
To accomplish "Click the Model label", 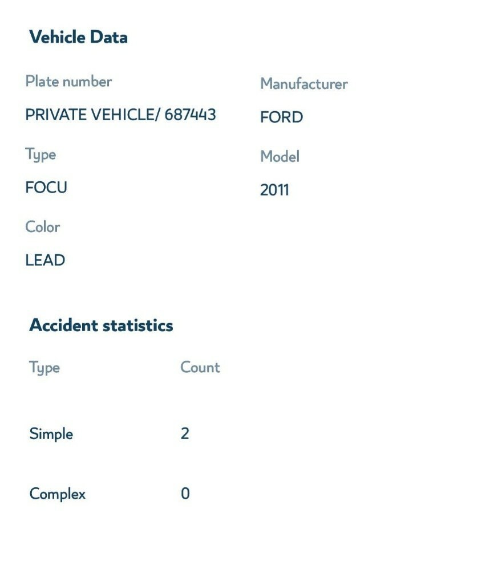I will (x=280, y=157).
